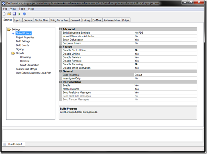Click the Build Output tab icon

click(5, 144)
